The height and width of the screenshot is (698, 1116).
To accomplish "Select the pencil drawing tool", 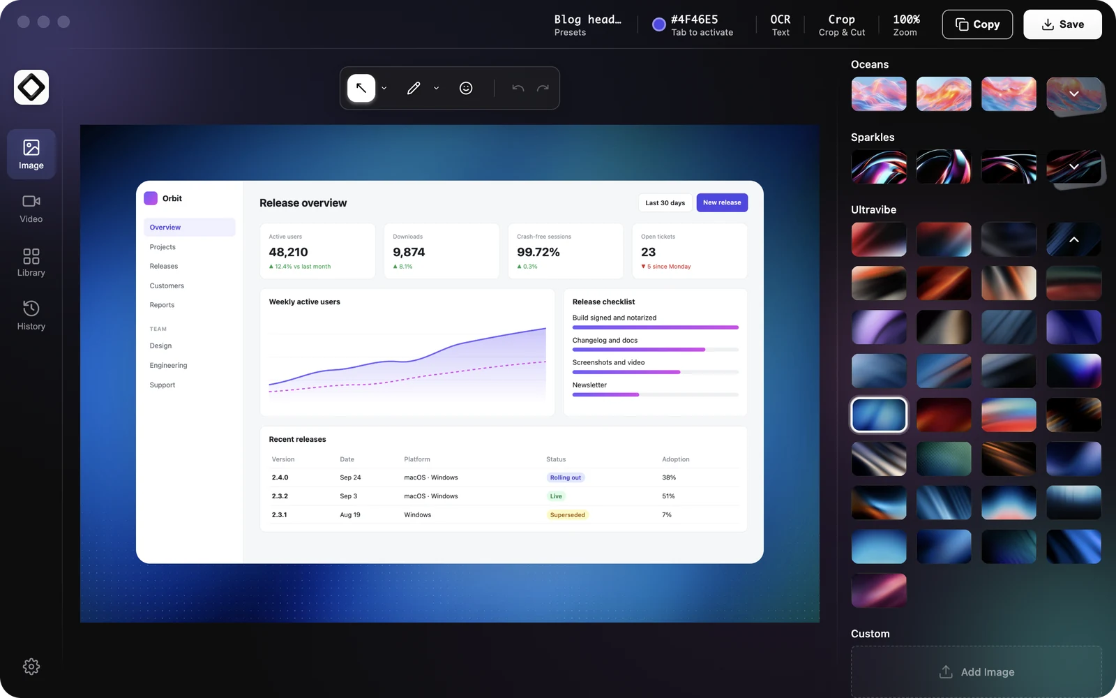I will pos(414,88).
